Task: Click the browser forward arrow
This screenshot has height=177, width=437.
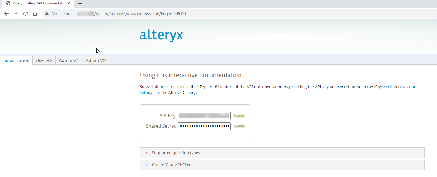Action: click(16, 14)
